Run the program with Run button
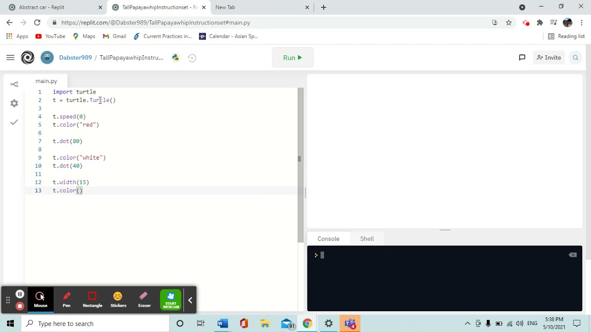The height and width of the screenshot is (332, 591). pyautogui.click(x=293, y=58)
